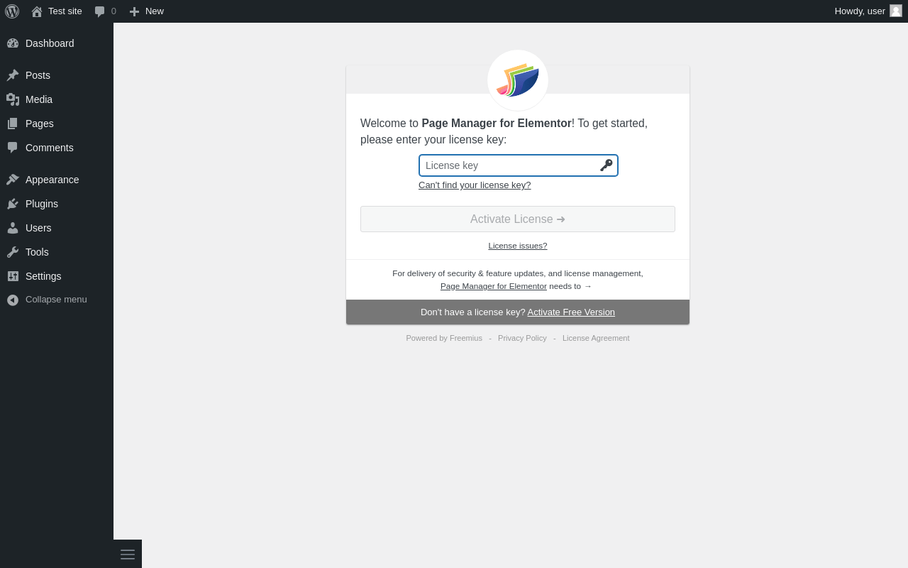The height and width of the screenshot is (568, 908).
Task: Click the "Howdy, user" account text
Action: point(860,11)
